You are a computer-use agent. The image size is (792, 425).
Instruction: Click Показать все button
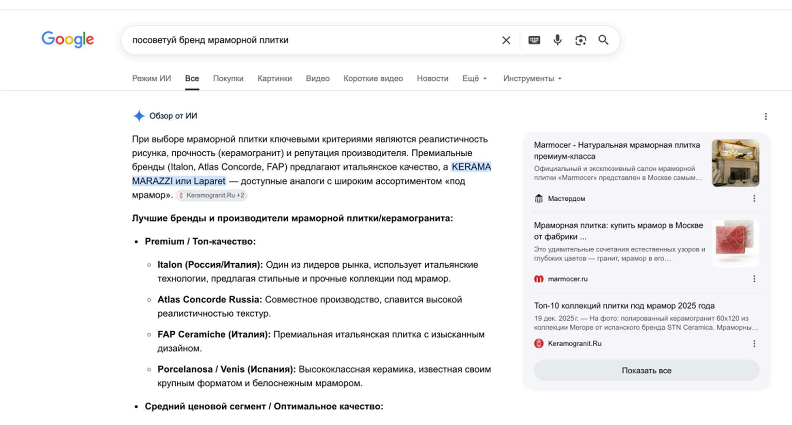647,371
